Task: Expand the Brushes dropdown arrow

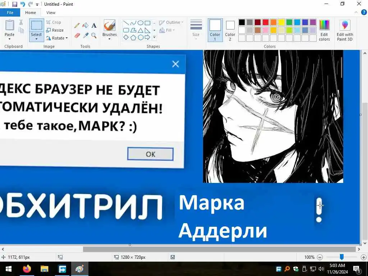Action: 109,39
